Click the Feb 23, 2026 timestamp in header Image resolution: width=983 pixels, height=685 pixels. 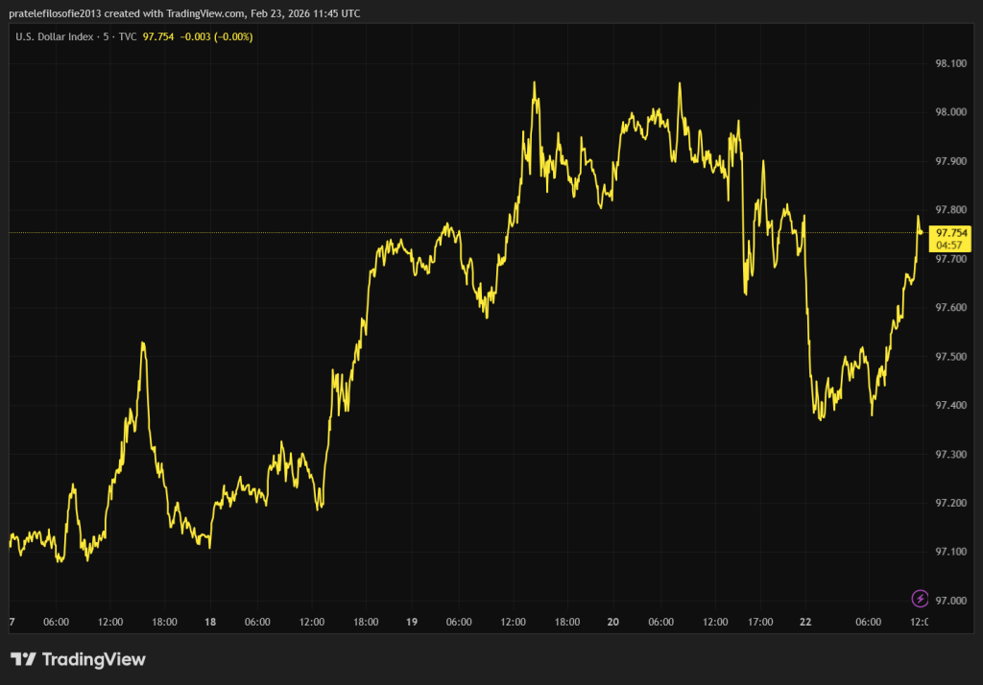point(287,13)
